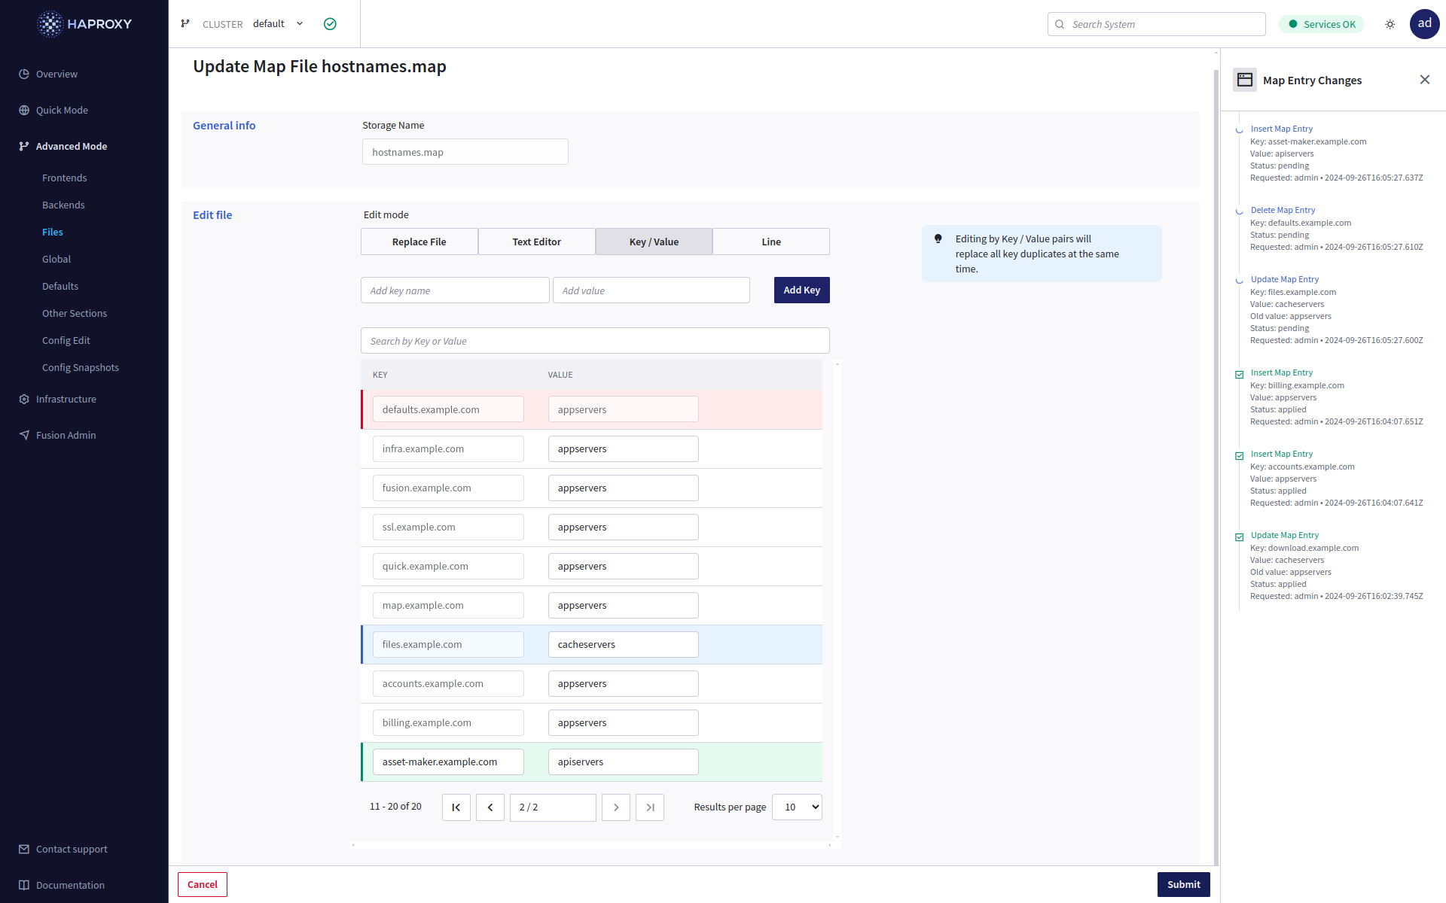Open the cluster default dropdown
Screen dimensions: 1446x903
pos(279,24)
